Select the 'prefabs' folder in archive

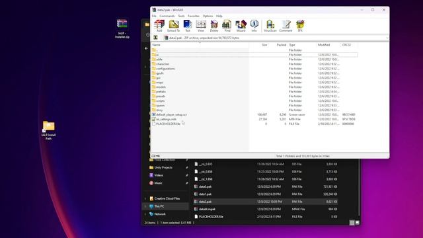(x=254, y=91)
